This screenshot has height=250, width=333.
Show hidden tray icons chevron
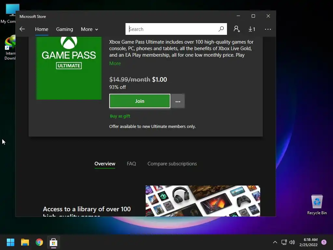pos(275,242)
